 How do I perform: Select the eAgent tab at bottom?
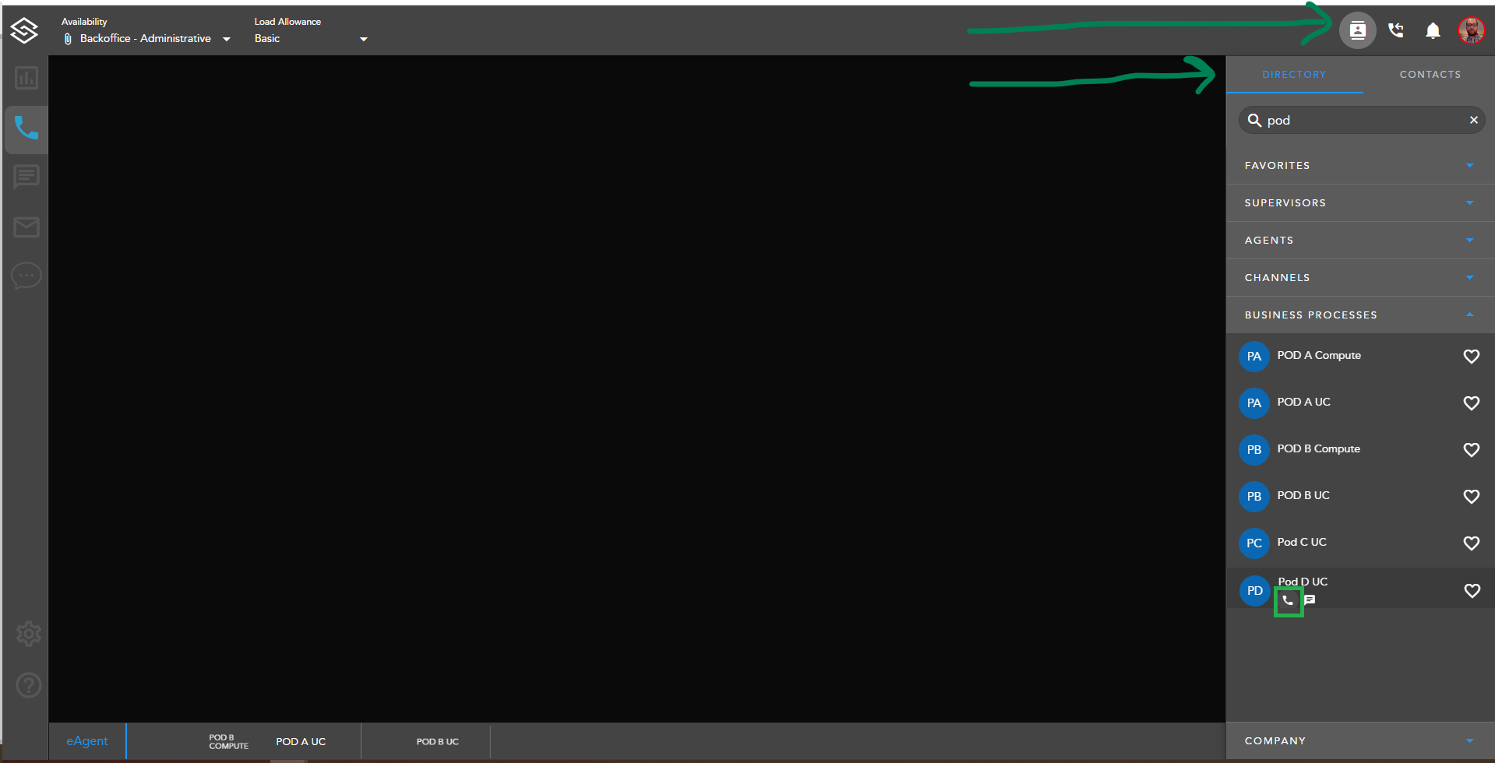(87, 741)
